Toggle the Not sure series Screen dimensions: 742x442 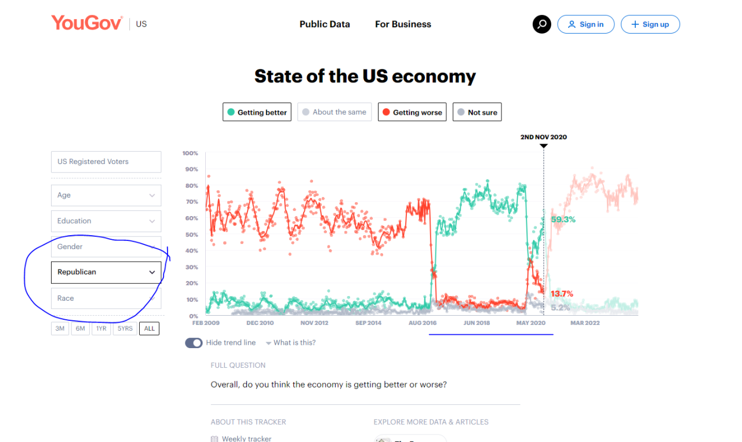pos(477,112)
